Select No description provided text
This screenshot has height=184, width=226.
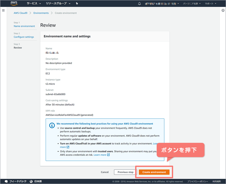[x=59, y=63]
